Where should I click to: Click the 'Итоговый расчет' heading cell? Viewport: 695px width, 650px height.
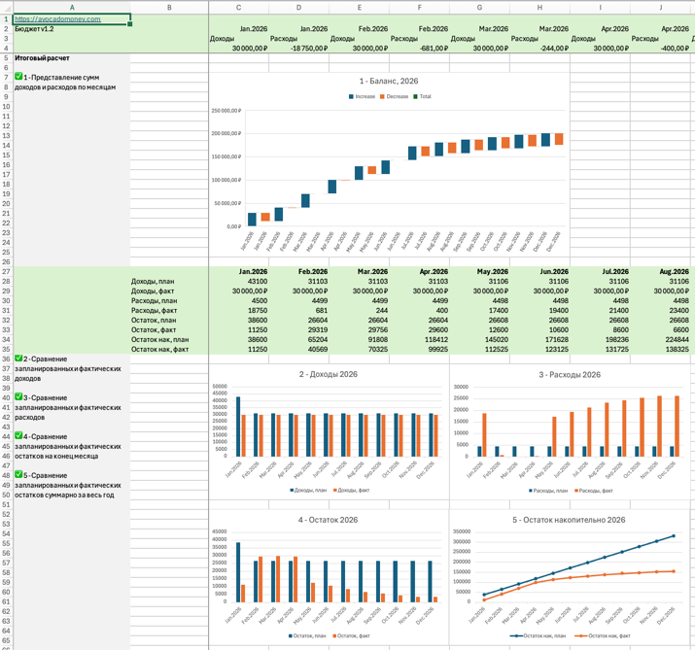43,58
